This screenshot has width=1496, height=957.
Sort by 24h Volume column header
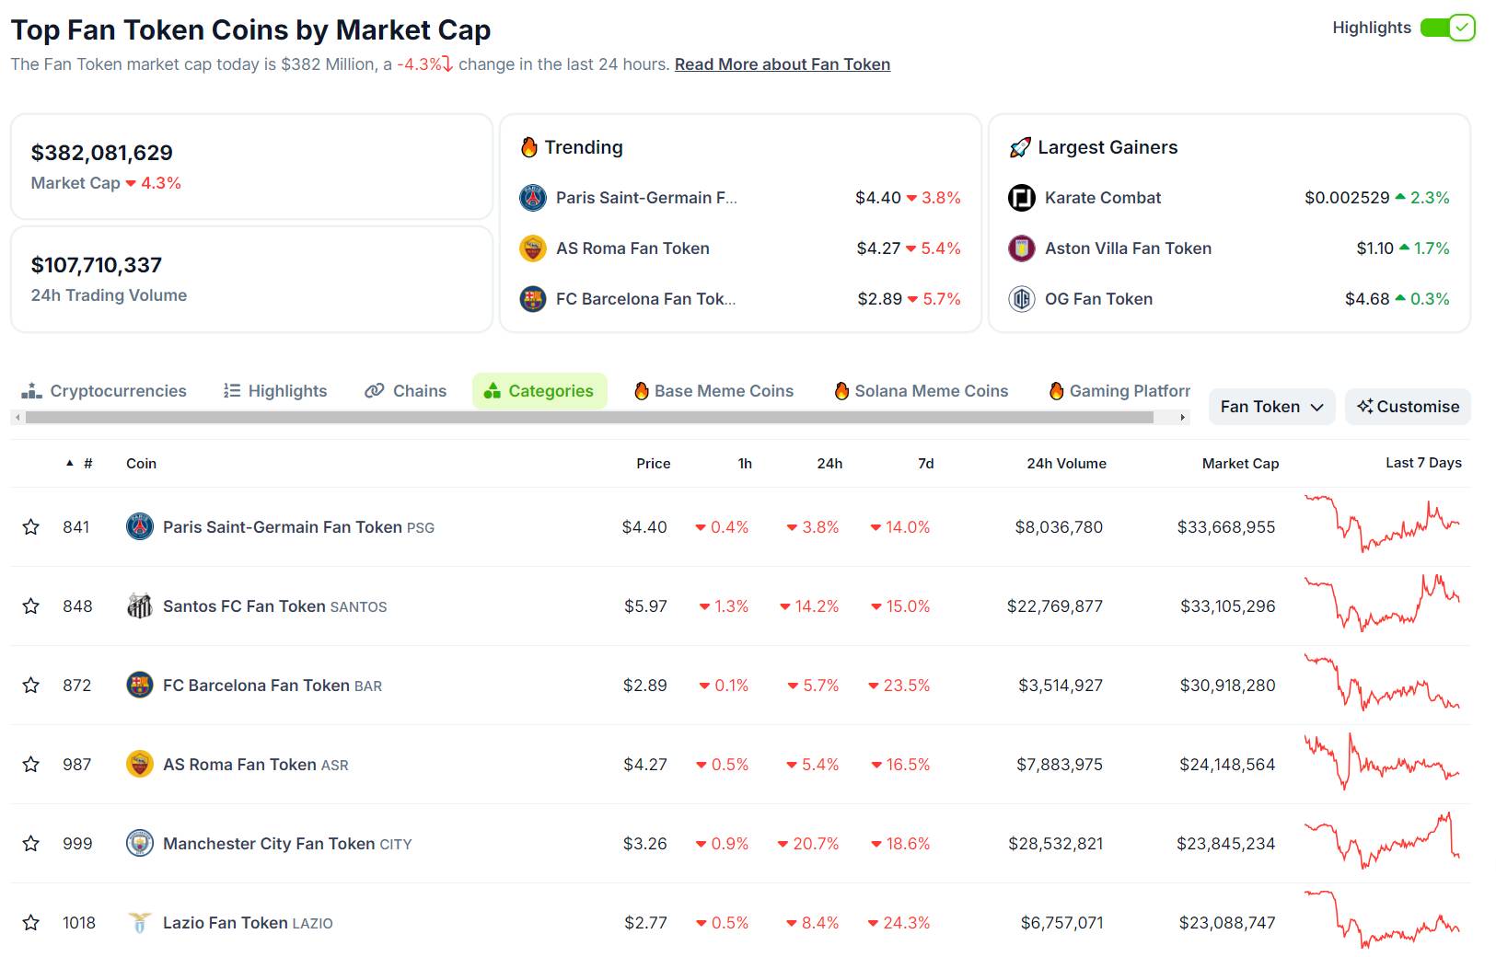(x=1067, y=464)
